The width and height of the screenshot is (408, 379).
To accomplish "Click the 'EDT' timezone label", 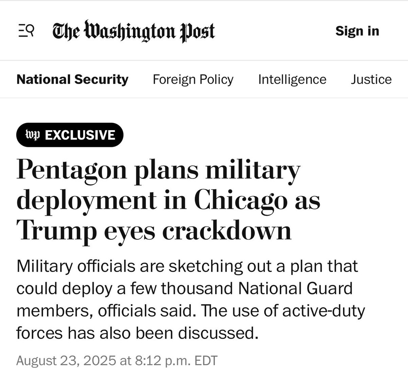I will coord(205,361).
